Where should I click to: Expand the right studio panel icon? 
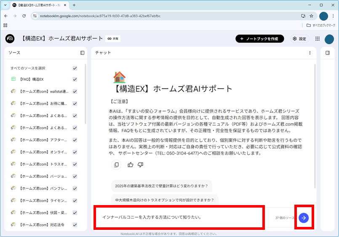pos(328,53)
